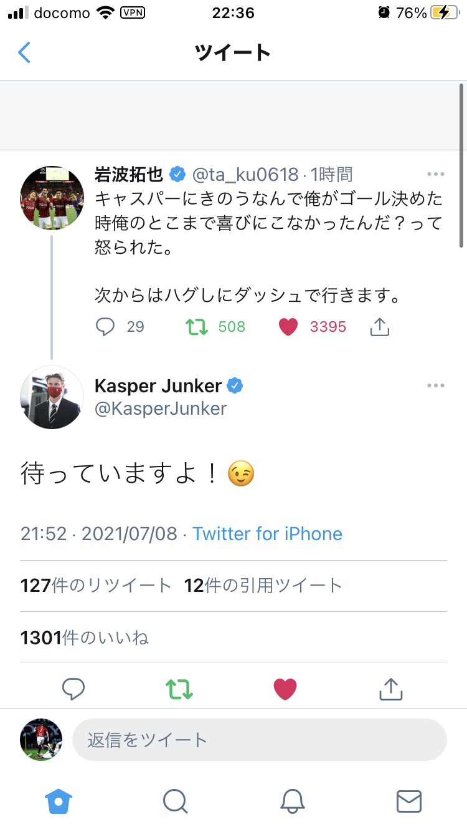Tap the 返信をツイート reply field
The width and height of the screenshot is (467, 832).
point(259,740)
